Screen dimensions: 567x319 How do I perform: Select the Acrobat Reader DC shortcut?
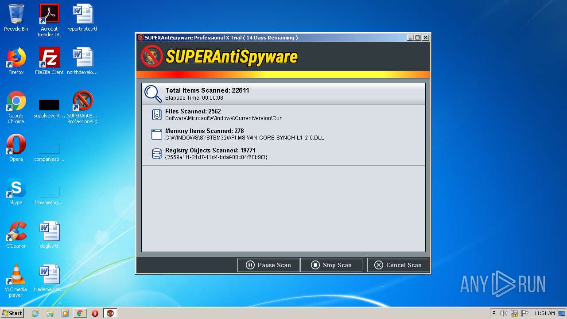point(49,20)
